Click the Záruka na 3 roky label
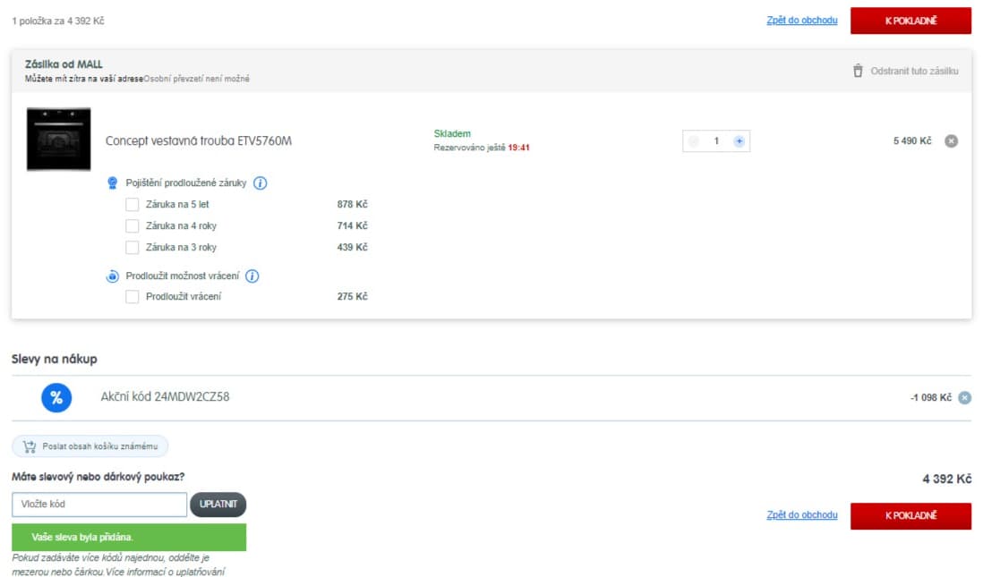The image size is (983, 577). tap(181, 248)
